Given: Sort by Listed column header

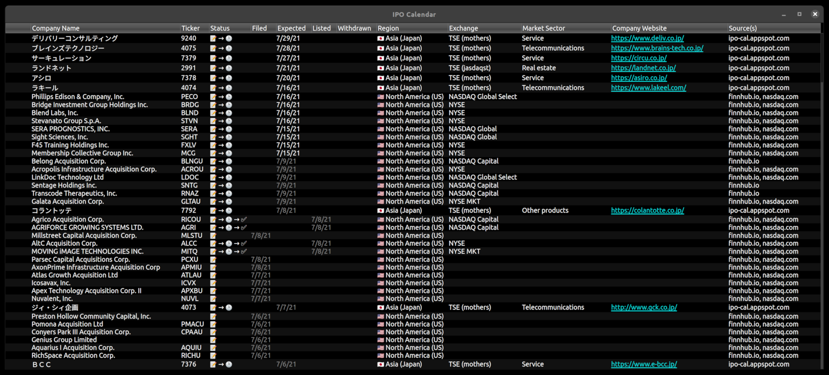Looking at the screenshot, I should pos(322,28).
